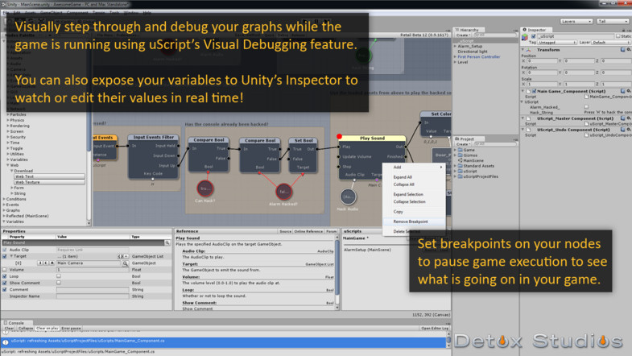
Task: Click the Source button in Reference panel
Action: click(285, 231)
